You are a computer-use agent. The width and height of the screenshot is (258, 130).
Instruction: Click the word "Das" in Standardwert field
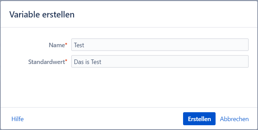78,62
